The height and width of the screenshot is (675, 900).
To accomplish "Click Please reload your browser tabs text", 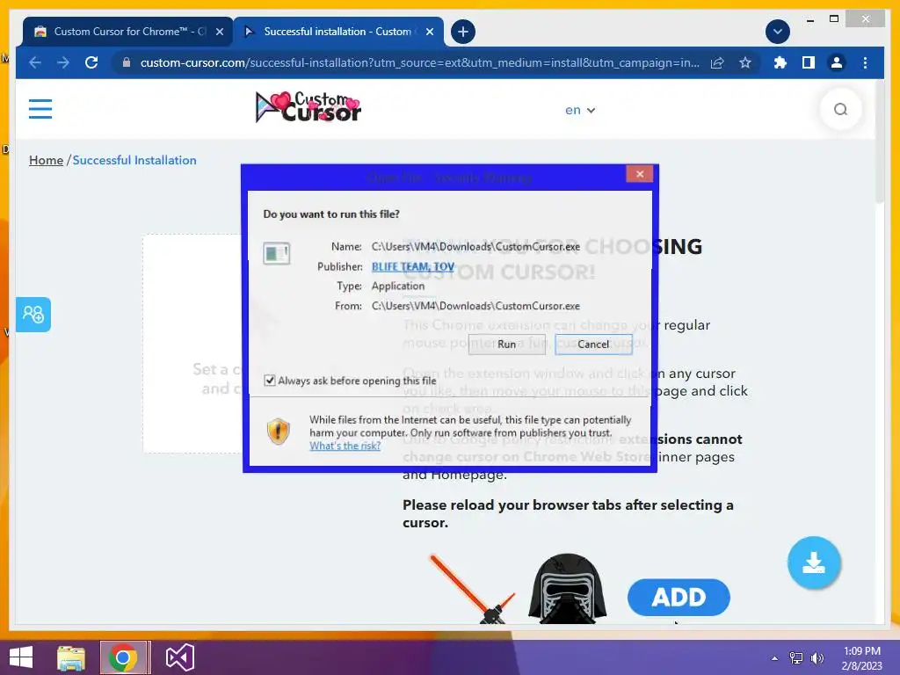I will coord(568,513).
